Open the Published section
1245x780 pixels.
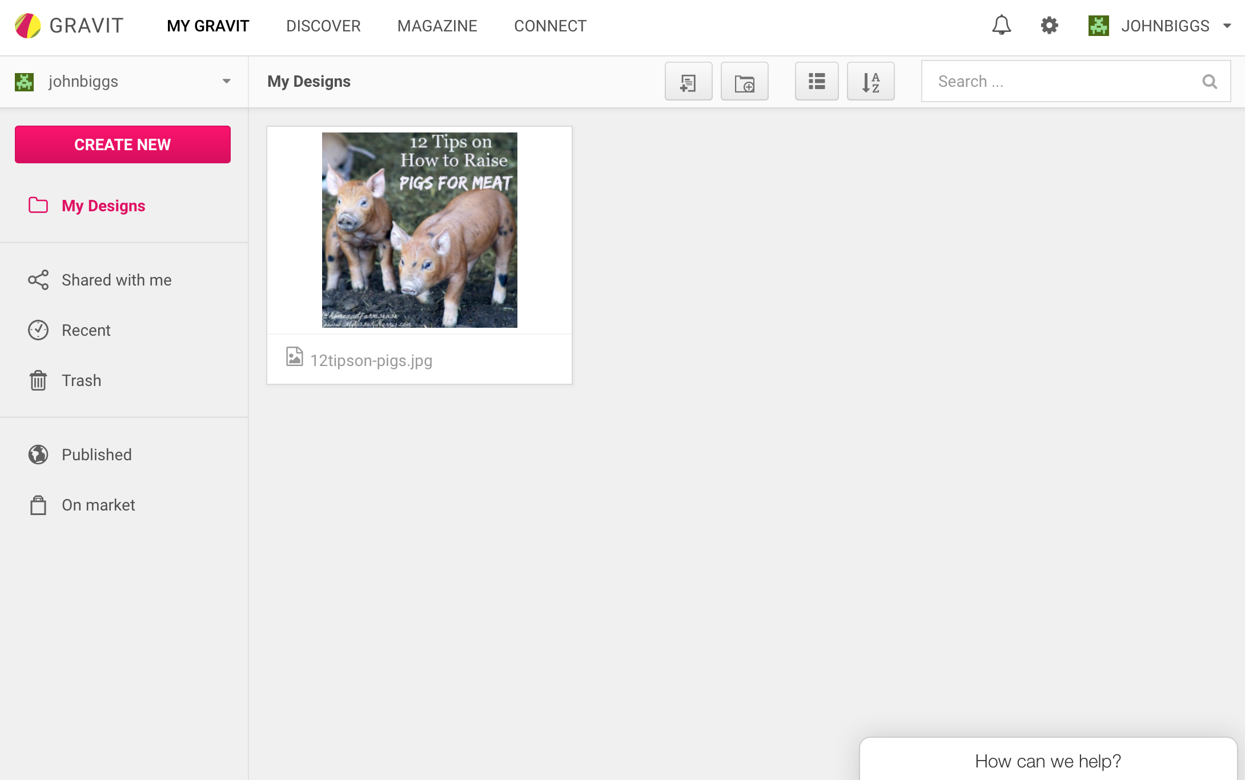[97, 455]
